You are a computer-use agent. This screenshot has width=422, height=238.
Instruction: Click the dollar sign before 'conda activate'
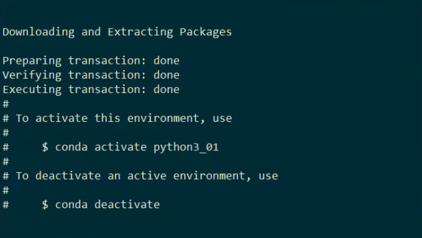pyautogui.click(x=45, y=147)
